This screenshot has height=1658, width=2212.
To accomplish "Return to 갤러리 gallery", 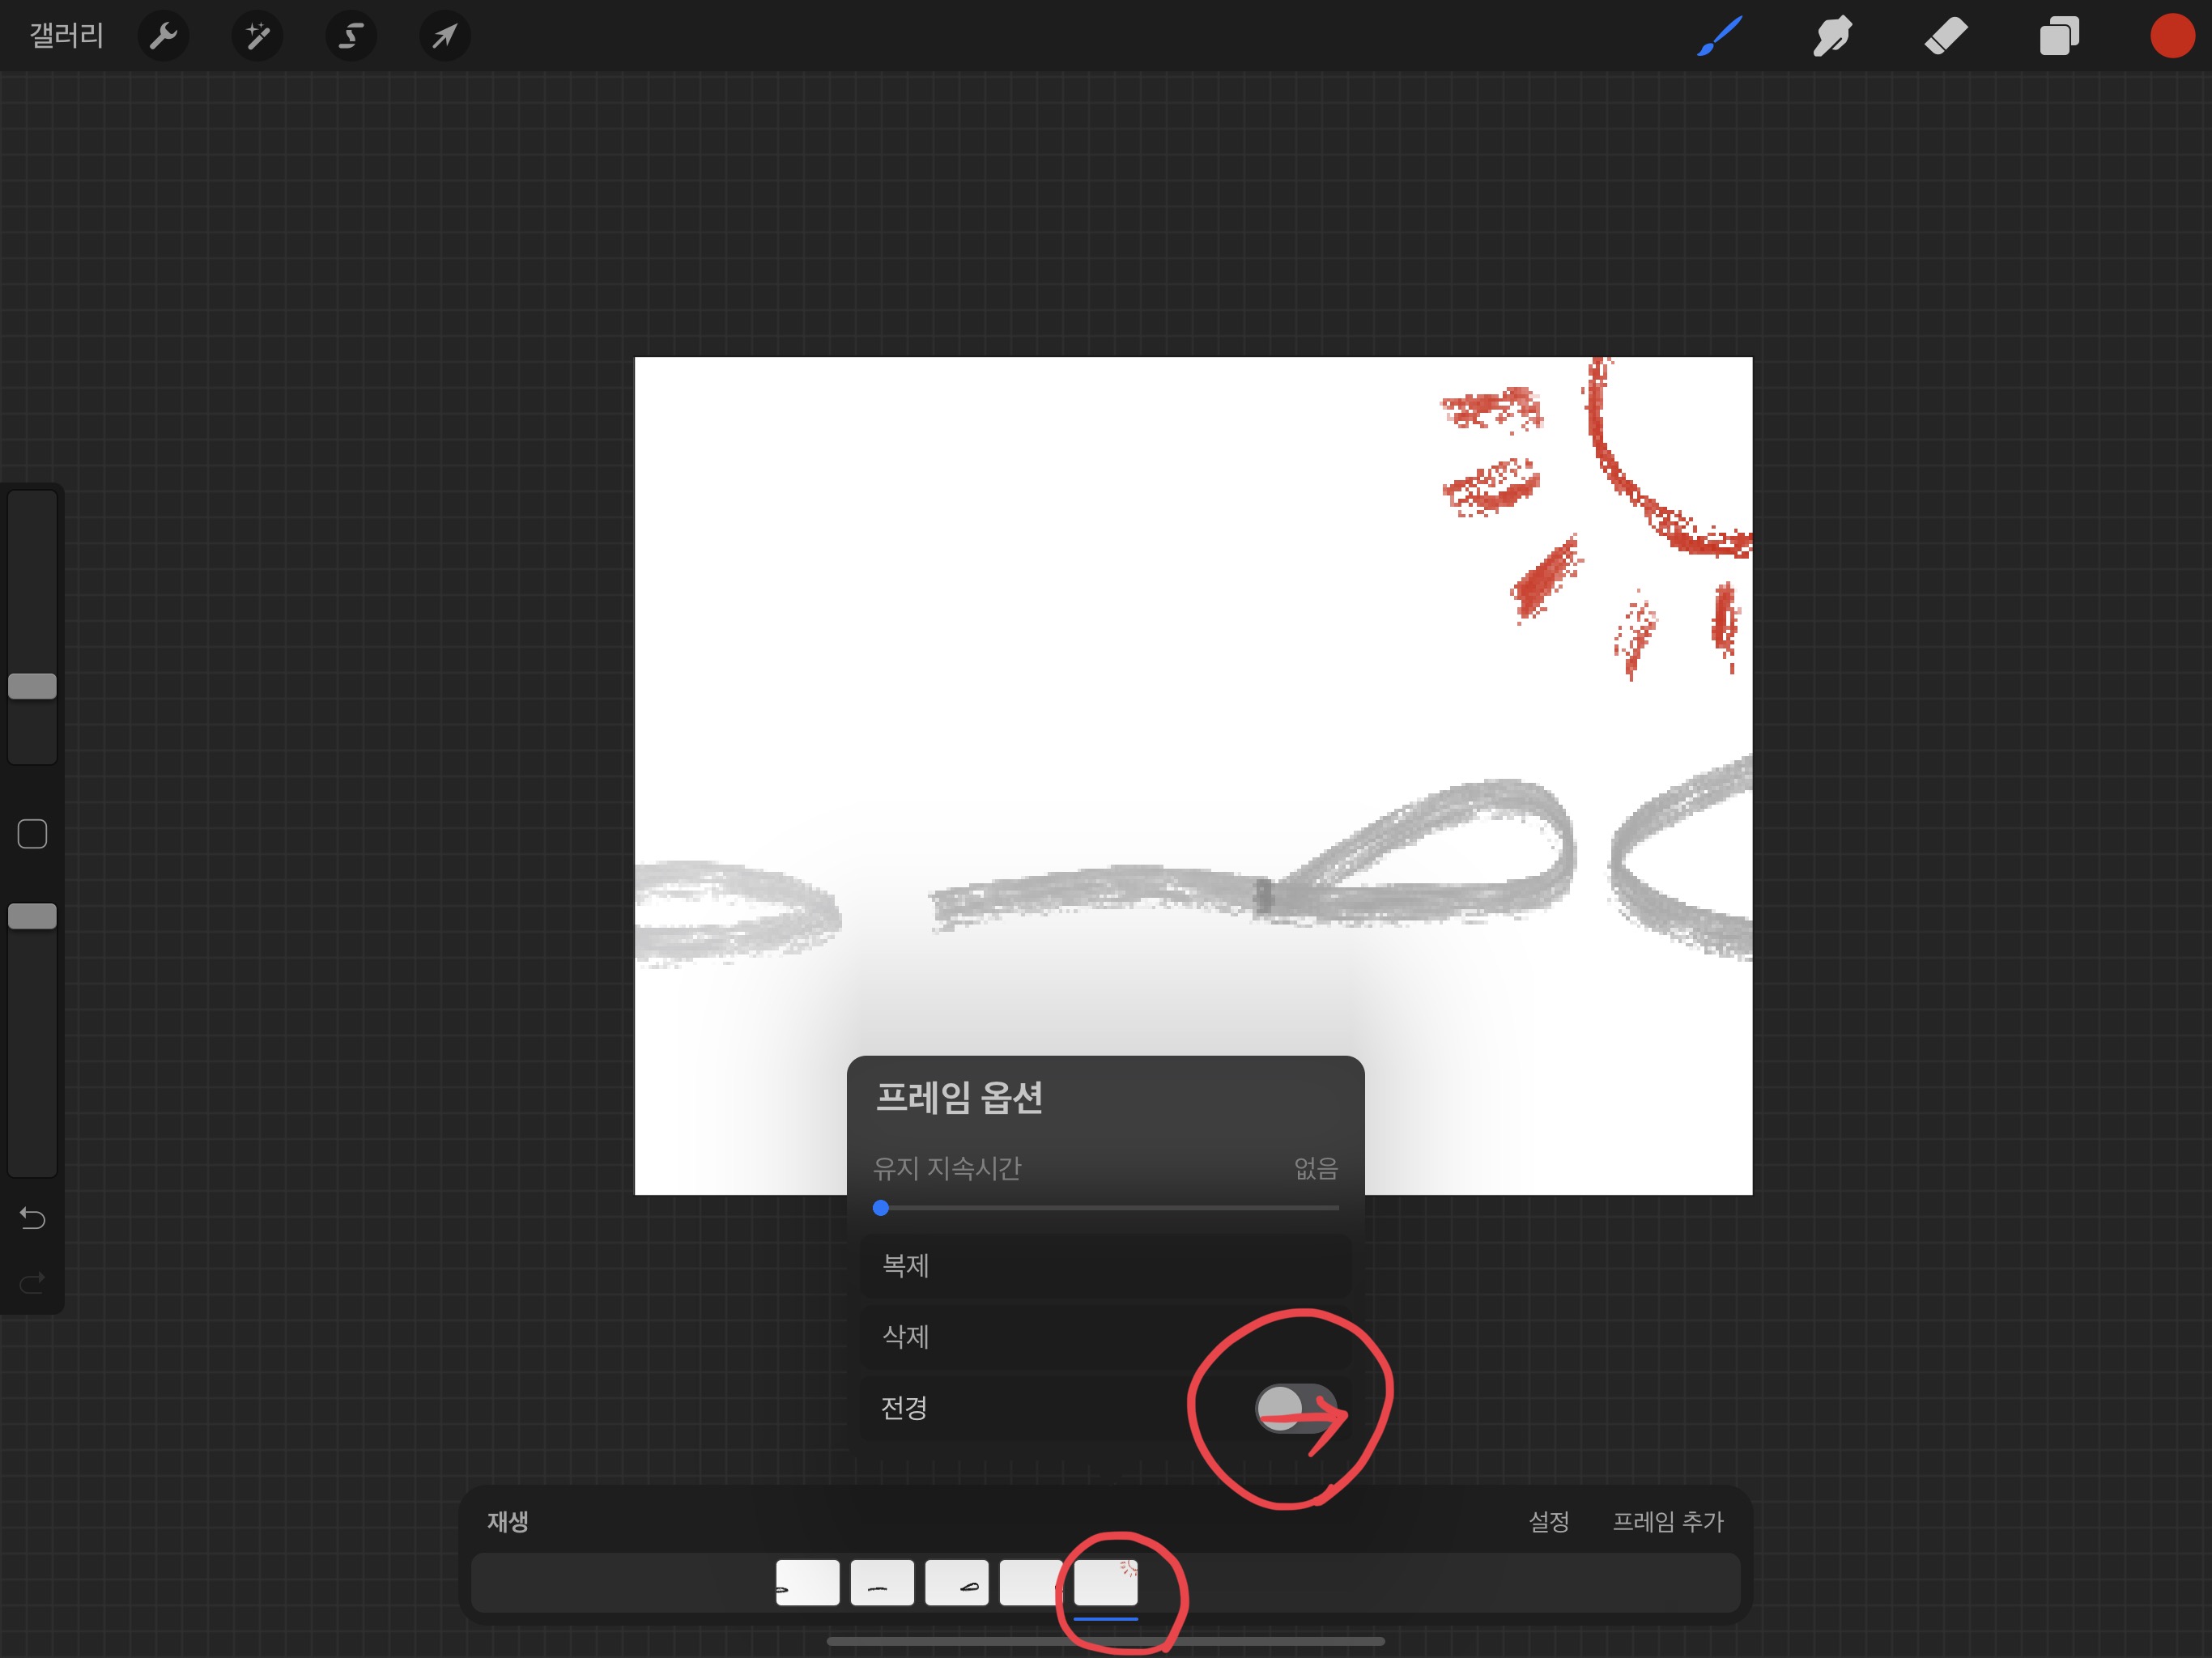I will click(x=66, y=37).
